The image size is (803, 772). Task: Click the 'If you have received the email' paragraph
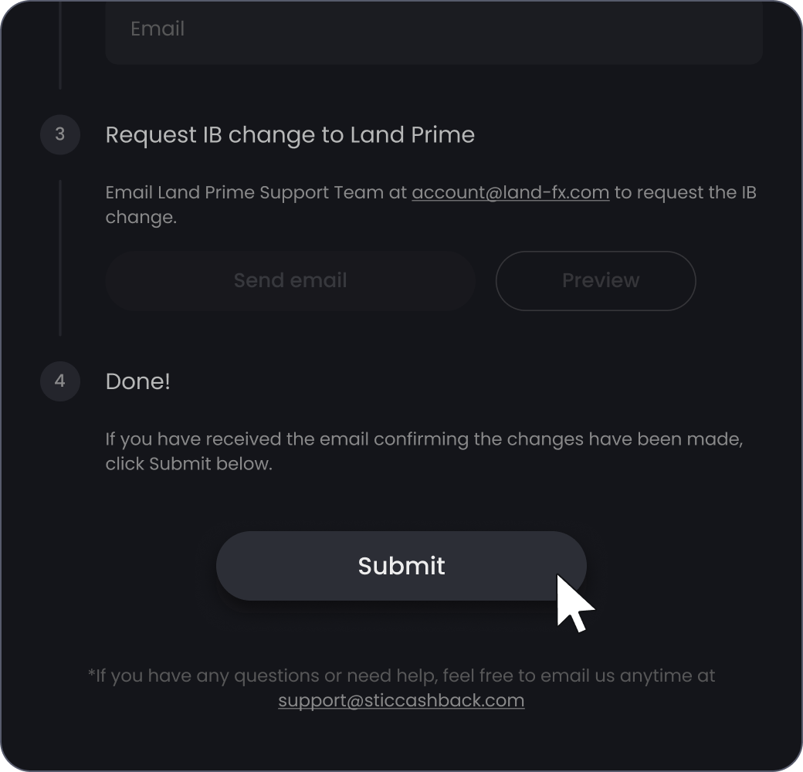424,452
